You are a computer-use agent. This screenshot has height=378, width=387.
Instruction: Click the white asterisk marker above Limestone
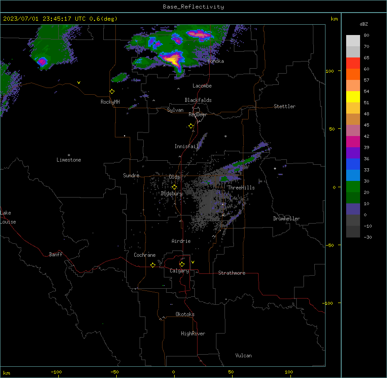(x=69, y=155)
